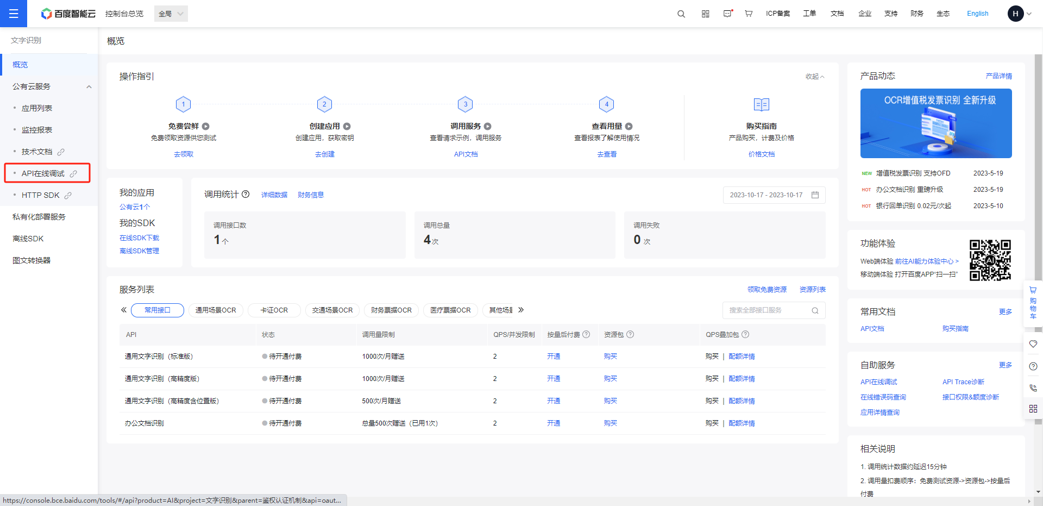The height and width of the screenshot is (506, 1043).
Task: Click 配额详情 for 办公文档识别 row
Action: pyautogui.click(x=742, y=423)
